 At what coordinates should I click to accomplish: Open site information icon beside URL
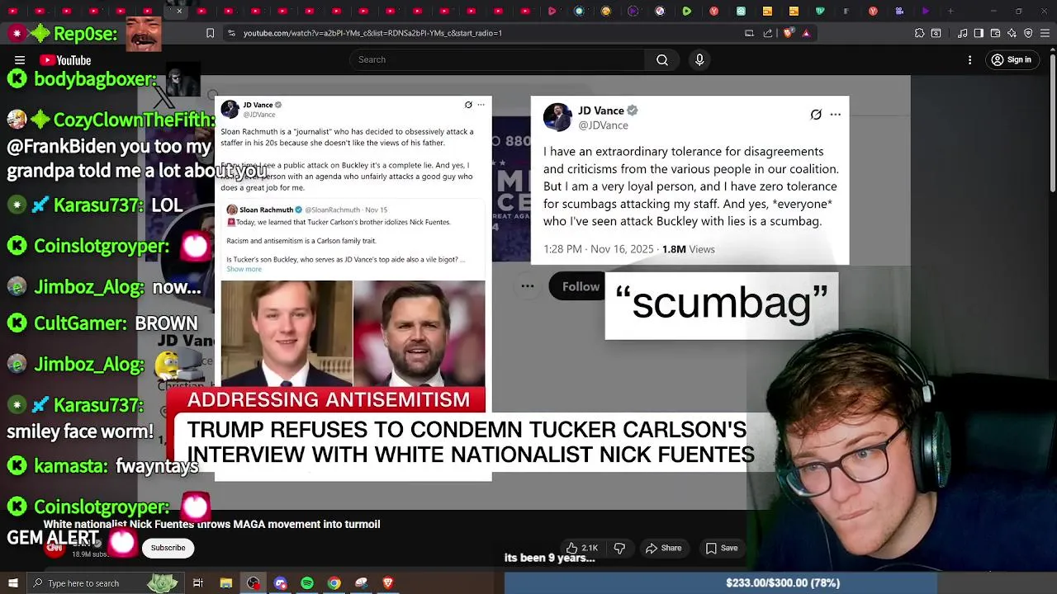pyautogui.click(x=231, y=33)
